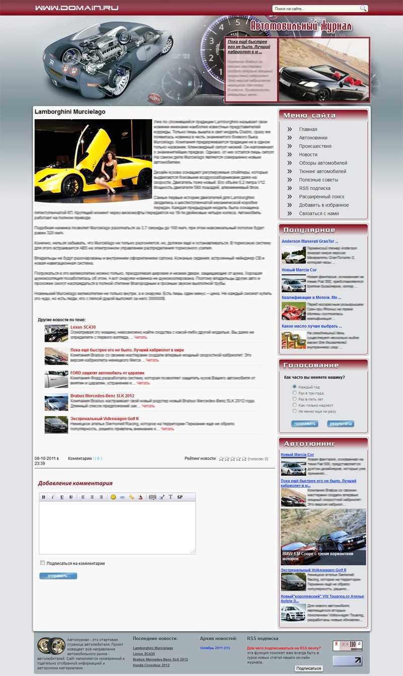Viewport: 403px width, 676px height.
Task: Apply italic formatting in comment editor
Action: pos(52,497)
